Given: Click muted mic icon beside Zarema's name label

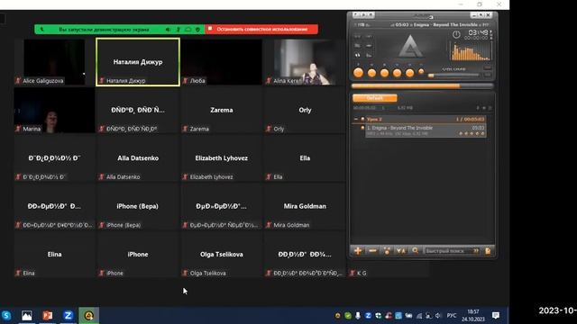Looking at the screenshot, I should pos(185,129).
